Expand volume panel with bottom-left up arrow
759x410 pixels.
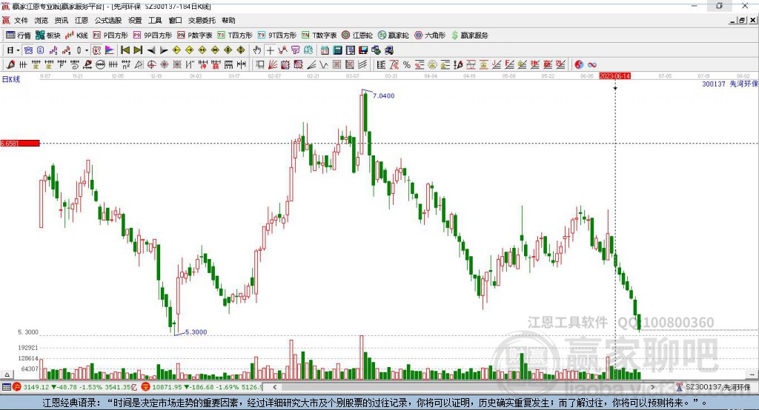[x=7, y=374]
